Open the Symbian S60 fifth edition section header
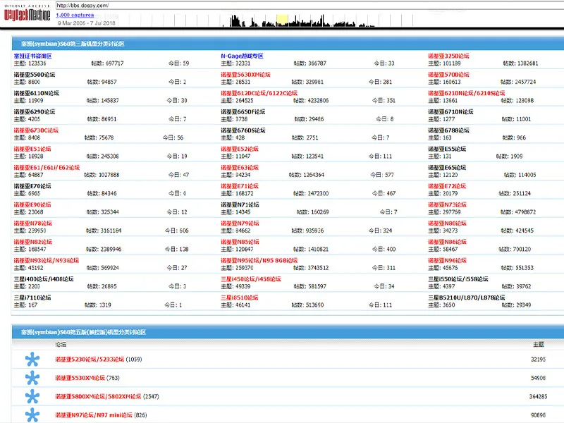Viewport: 564px width, 423px height. tap(83, 332)
